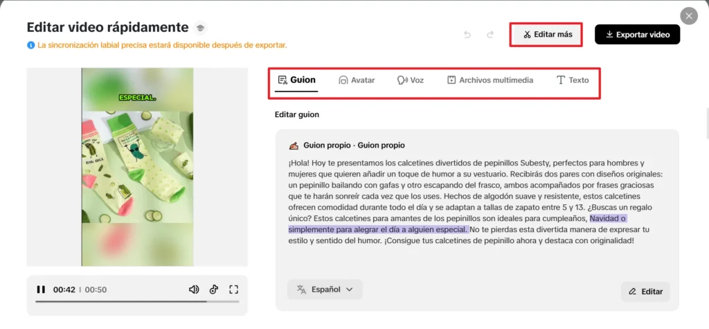
Task: Pause the video playback
Action: [x=41, y=290]
